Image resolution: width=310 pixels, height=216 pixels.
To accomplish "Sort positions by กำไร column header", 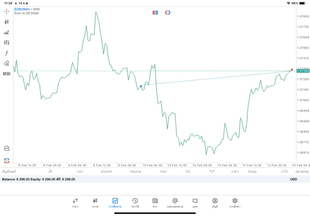I will [x=284, y=172].
